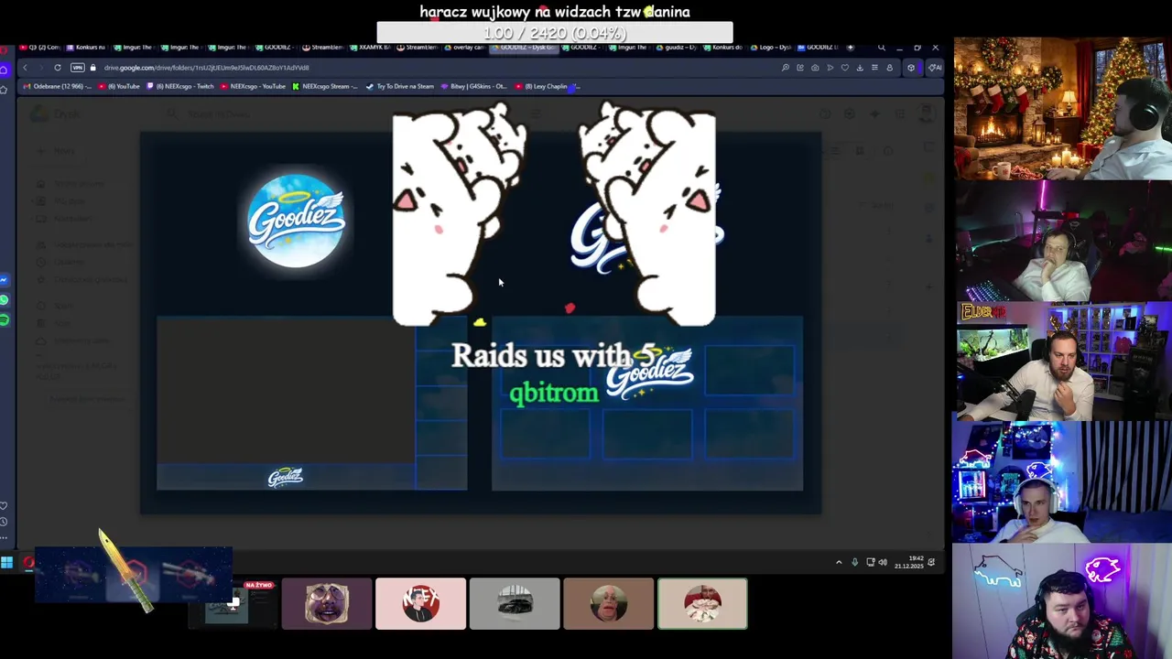Screen dimensions: 1172x659
Task: Open the search tabs magnifier in title bar
Action: tap(881, 48)
